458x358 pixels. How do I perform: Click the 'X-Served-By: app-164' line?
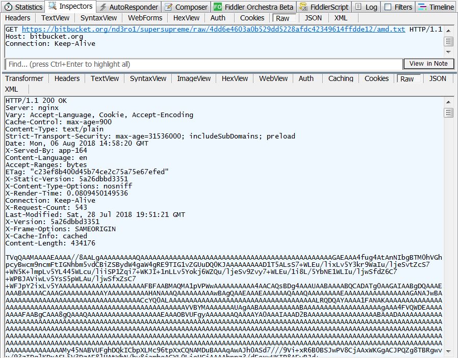coord(46,151)
